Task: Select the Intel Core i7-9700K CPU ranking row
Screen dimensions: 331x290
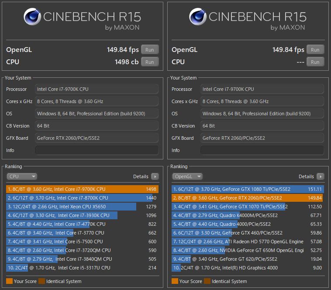Action: tap(83, 189)
